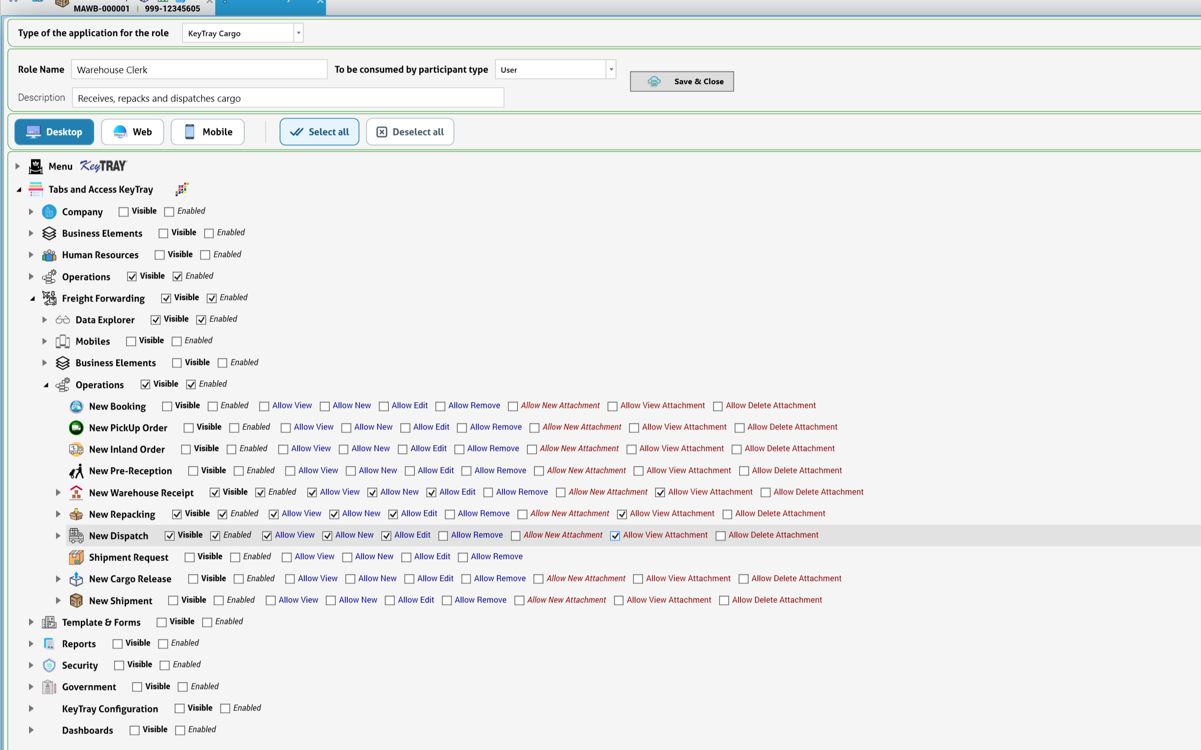Click the Security shield icon

point(49,665)
